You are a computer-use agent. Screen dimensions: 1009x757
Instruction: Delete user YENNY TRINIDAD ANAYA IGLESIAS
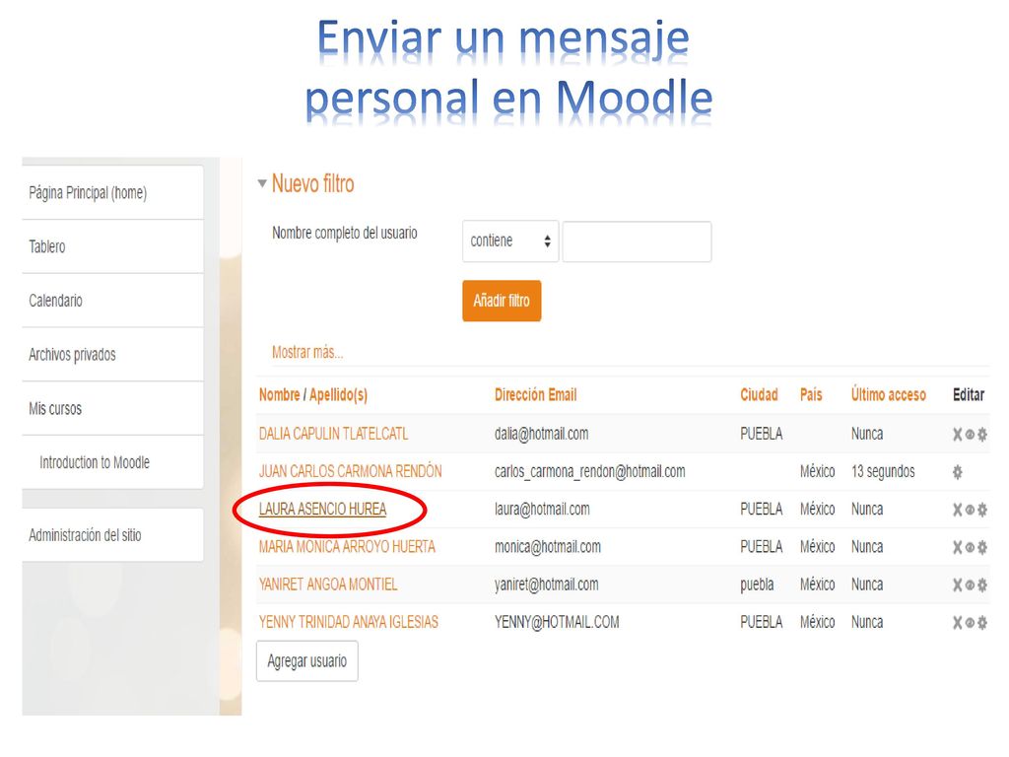pyautogui.click(x=958, y=623)
